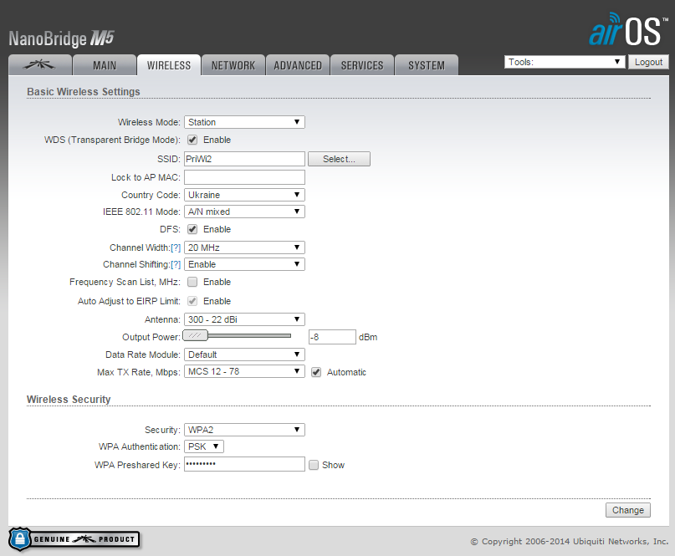The height and width of the screenshot is (556, 675).
Task: Click the SSID input field
Action: click(x=244, y=159)
